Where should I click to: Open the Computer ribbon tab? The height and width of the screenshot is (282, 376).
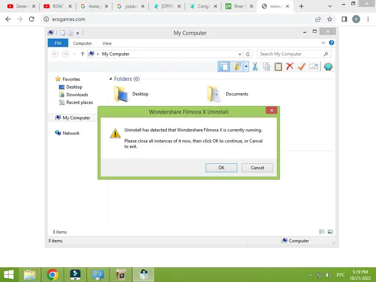[x=82, y=43]
